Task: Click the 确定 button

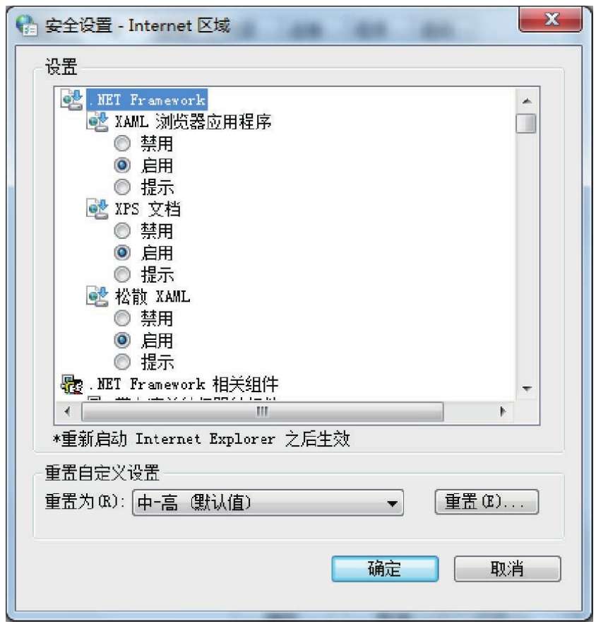Action: pos(385,569)
